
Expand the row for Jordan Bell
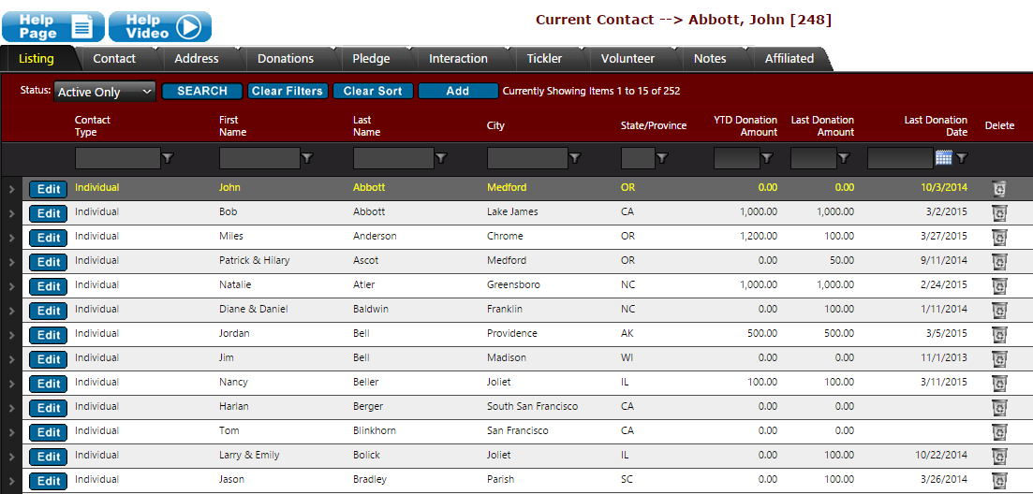coord(11,335)
